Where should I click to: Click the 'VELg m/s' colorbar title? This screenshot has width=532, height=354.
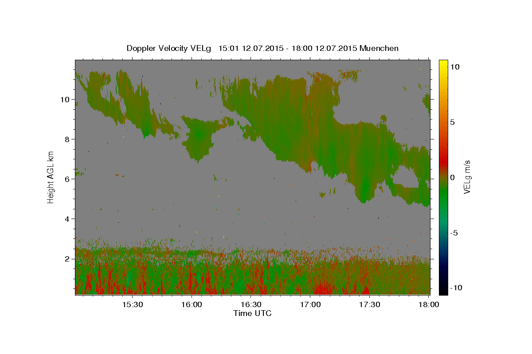point(467,177)
